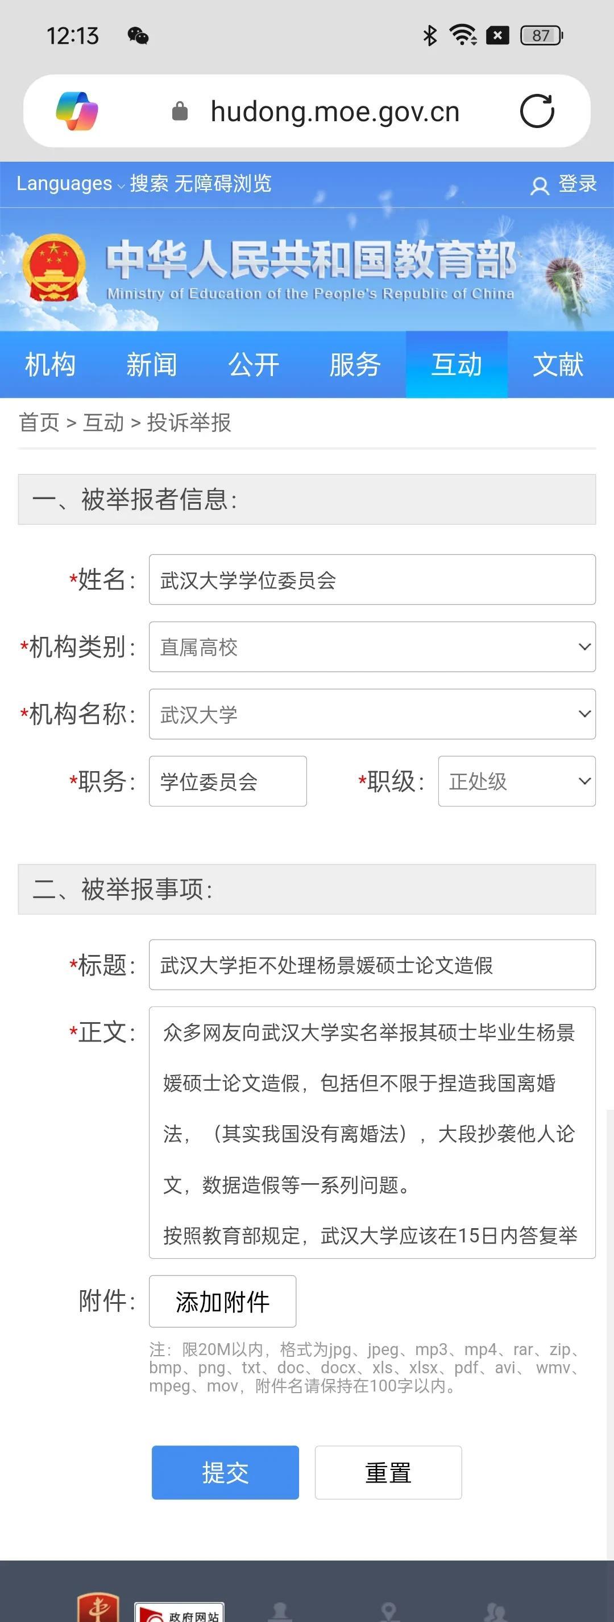Tap the Copilot icon in address bar
Image resolution: width=614 pixels, height=1622 pixels.
77,112
